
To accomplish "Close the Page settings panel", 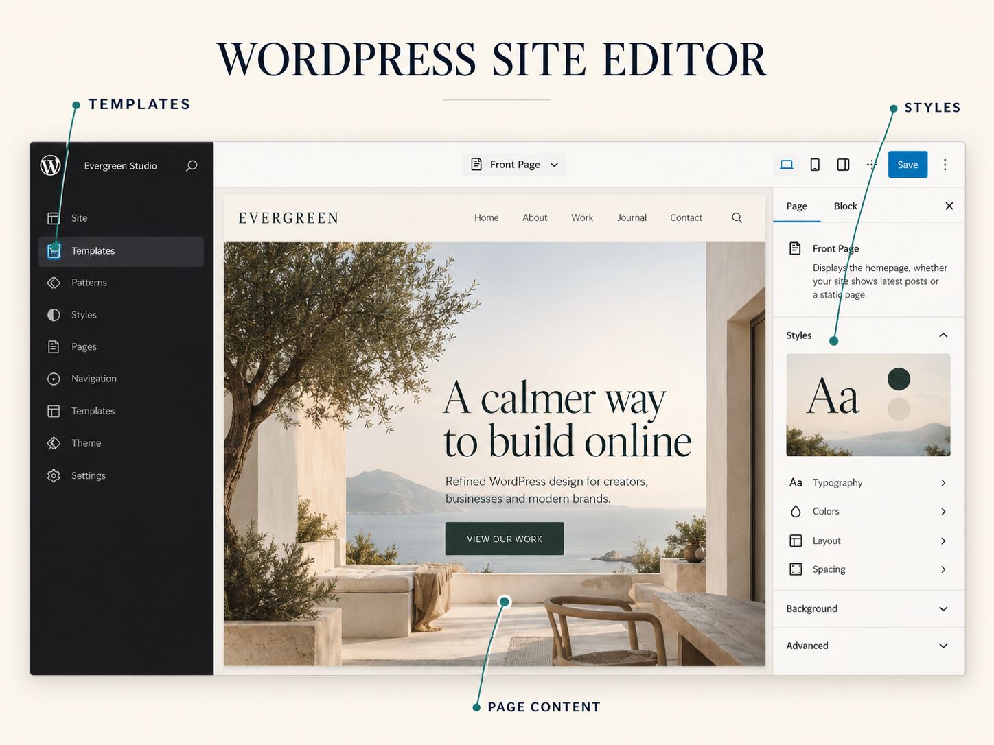I will [x=949, y=206].
